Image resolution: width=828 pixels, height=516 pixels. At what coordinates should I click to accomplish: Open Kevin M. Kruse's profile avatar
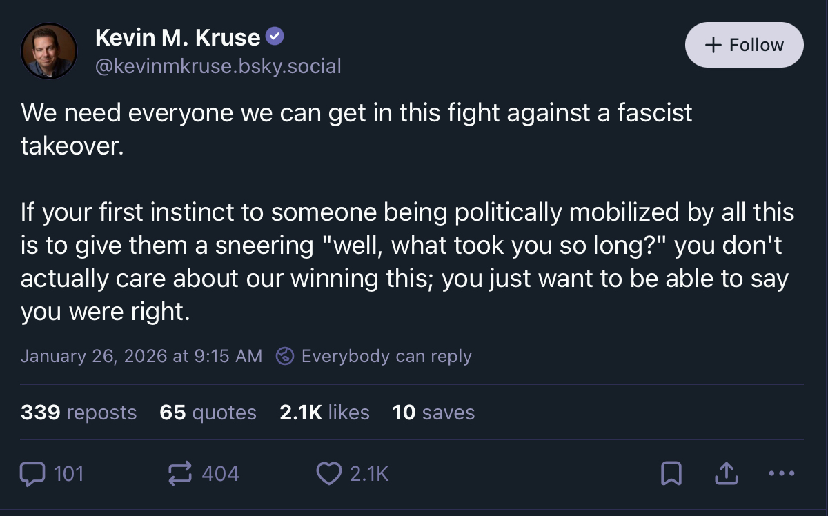point(48,51)
